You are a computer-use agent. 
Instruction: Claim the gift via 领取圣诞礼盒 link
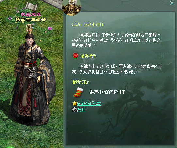89,104
